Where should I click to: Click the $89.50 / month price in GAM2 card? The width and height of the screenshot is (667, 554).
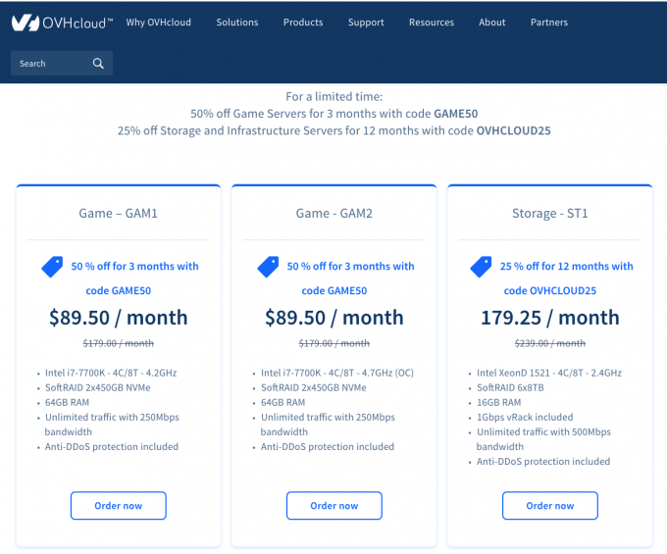tap(333, 318)
